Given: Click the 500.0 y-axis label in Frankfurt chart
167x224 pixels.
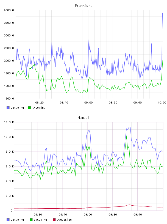Looking at the screenshot, I should pyautogui.click(x=10, y=99).
